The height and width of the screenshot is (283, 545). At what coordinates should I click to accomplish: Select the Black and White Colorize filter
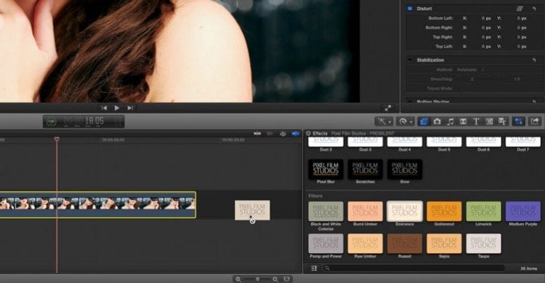(x=326, y=211)
